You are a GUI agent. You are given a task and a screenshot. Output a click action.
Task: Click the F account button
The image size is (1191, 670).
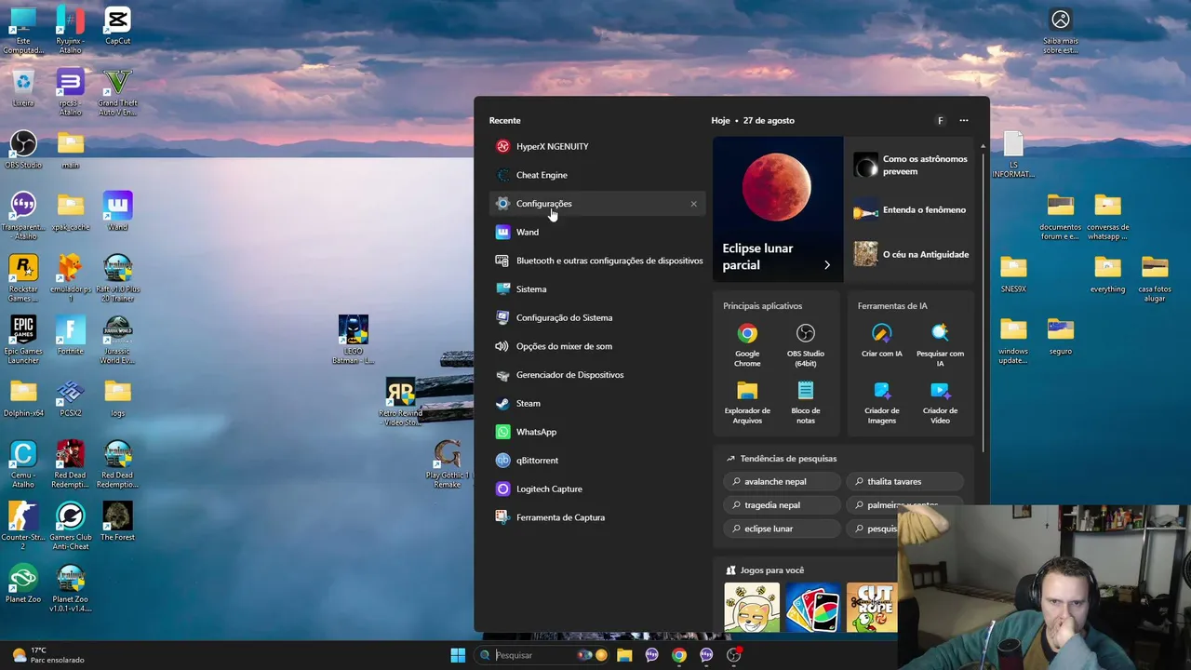[940, 120]
